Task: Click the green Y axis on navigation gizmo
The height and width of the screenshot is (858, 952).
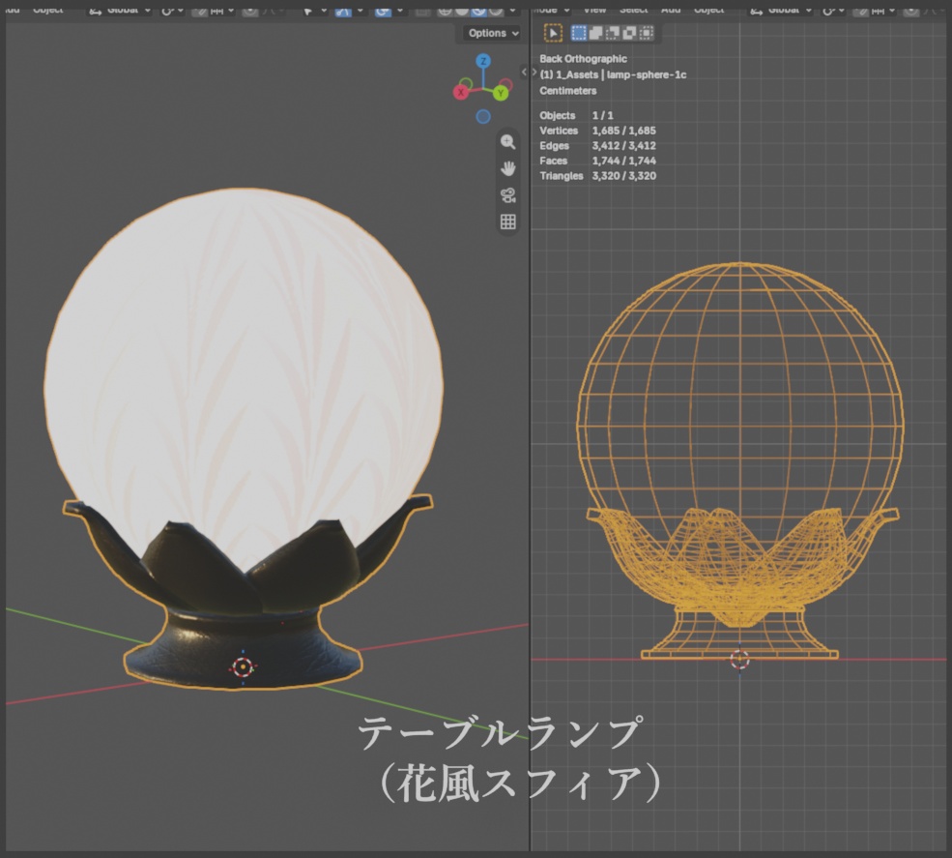Action: click(501, 93)
